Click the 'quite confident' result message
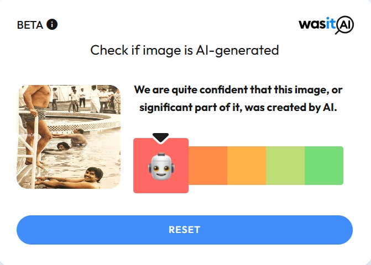 click(238, 98)
